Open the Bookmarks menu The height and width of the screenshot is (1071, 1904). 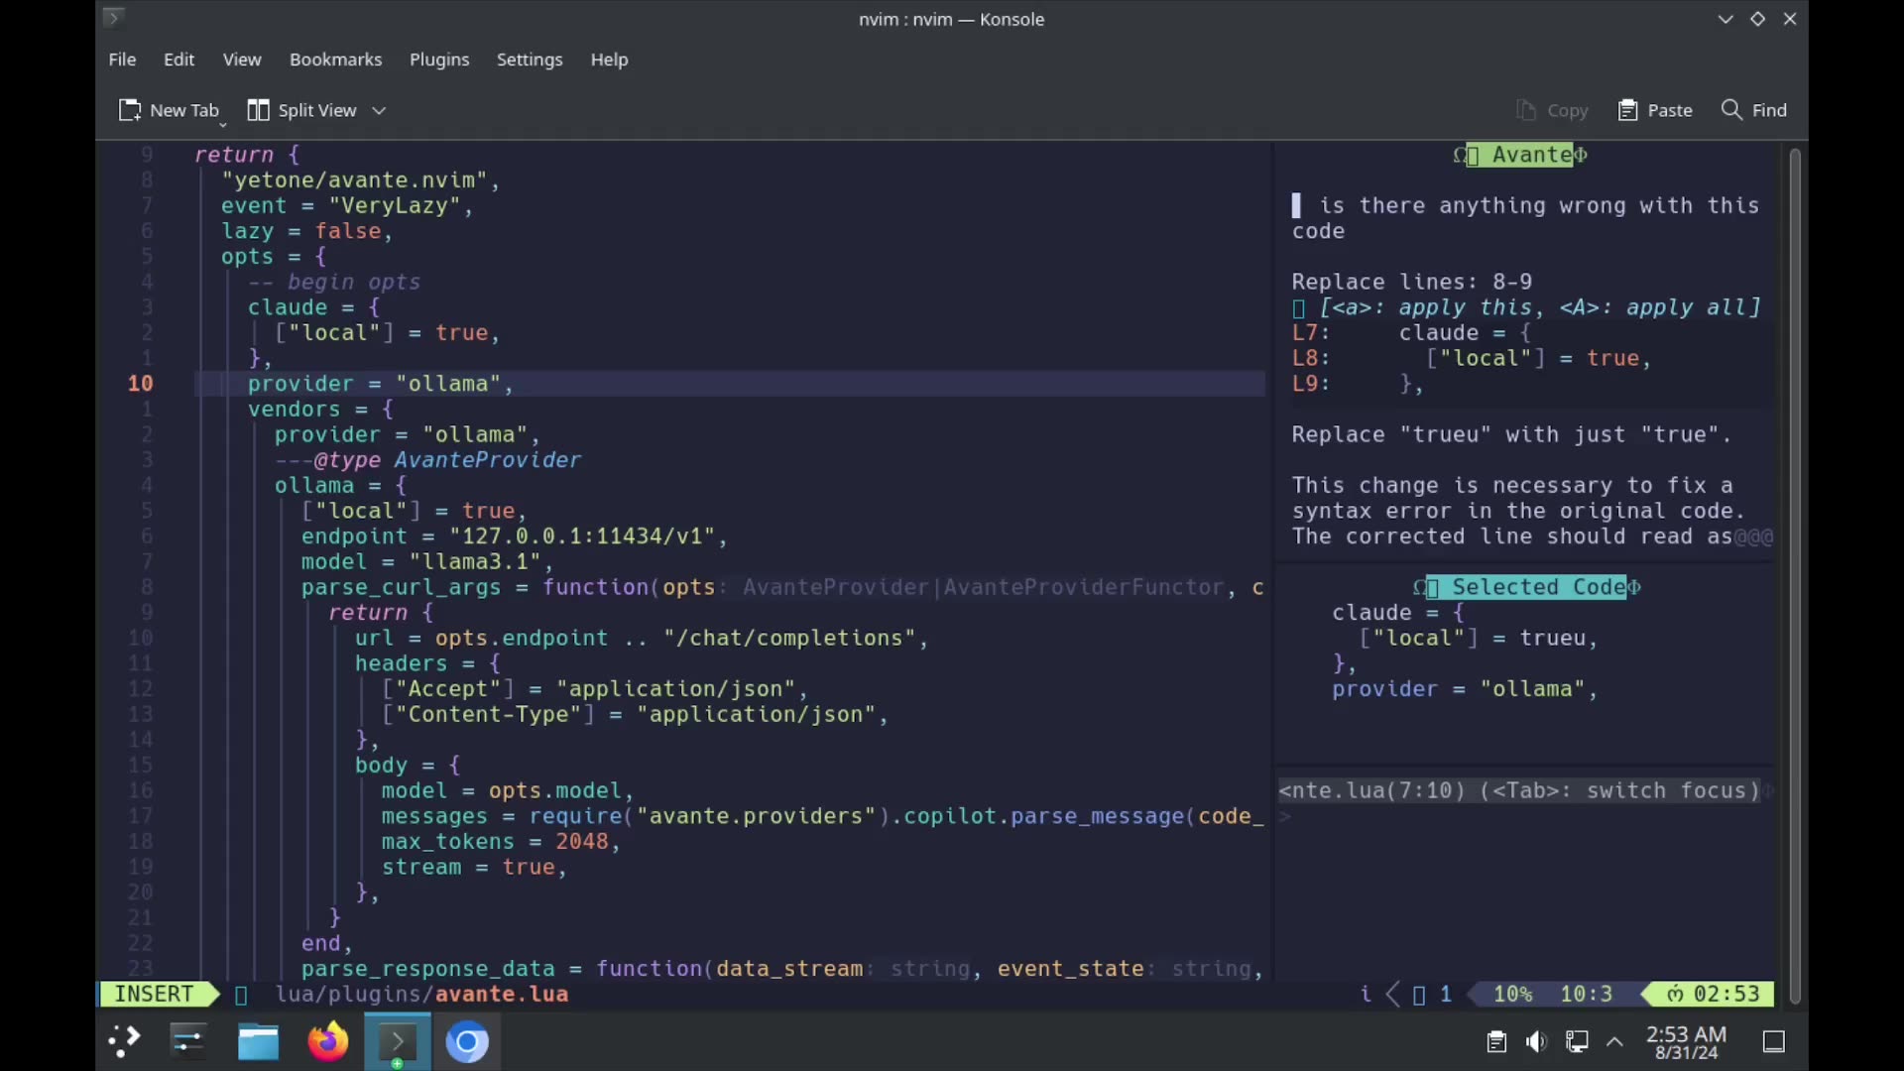coord(335,59)
